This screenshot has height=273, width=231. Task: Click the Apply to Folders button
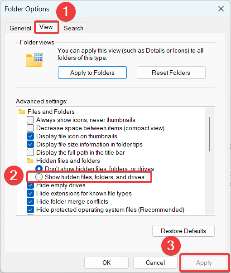tap(92, 73)
